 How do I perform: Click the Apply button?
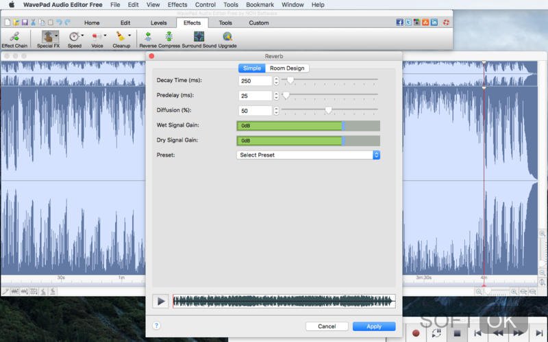374,326
